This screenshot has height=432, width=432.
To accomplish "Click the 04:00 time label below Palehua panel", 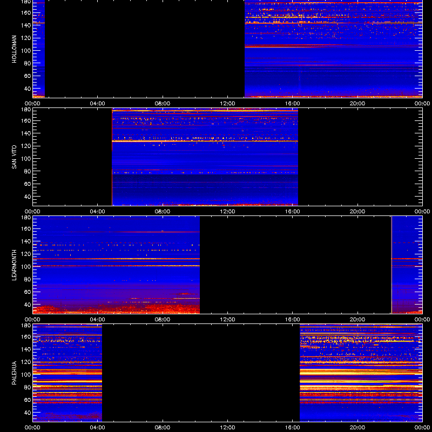I will coord(98,428).
